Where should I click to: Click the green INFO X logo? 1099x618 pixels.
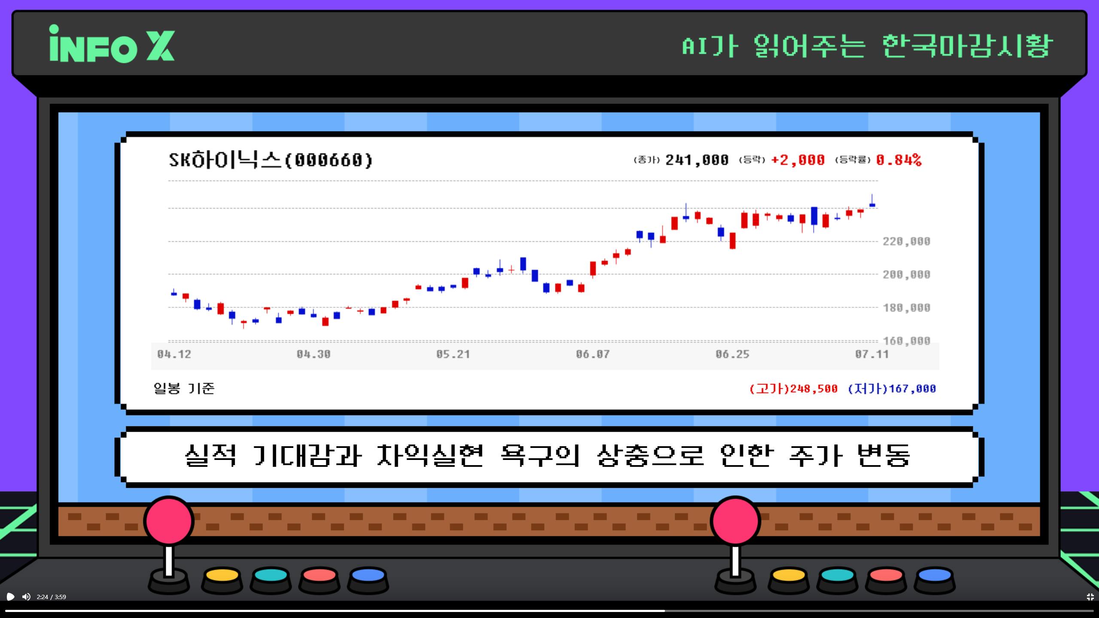112,44
